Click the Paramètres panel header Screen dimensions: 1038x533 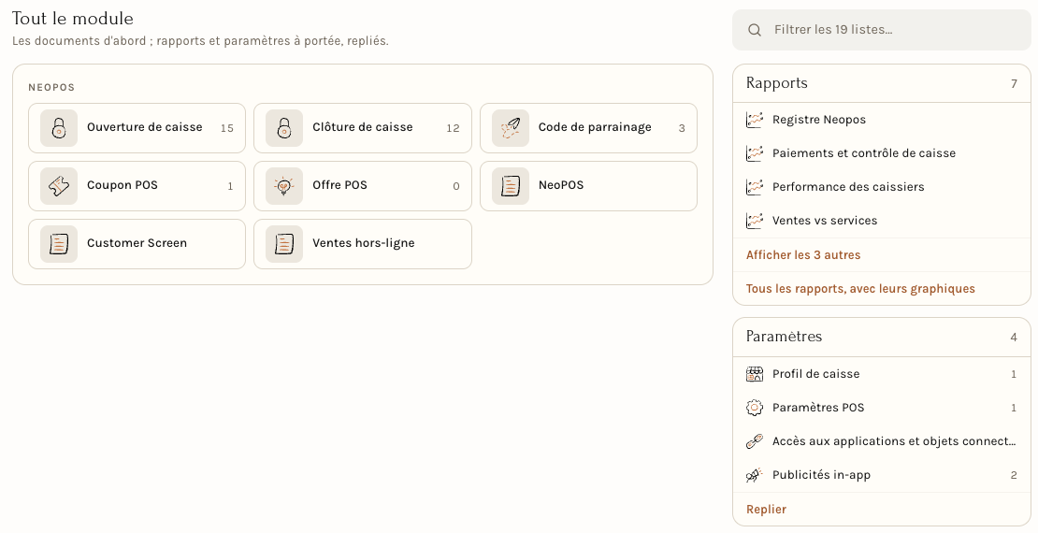click(x=882, y=337)
